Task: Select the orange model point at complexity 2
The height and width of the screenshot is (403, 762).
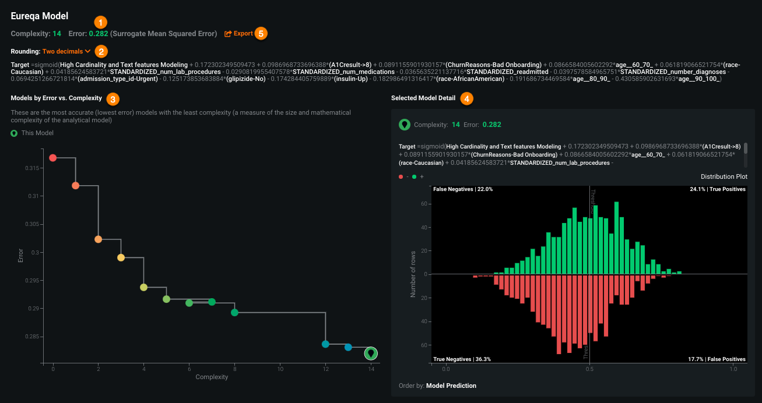Action: (x=98, y=239)
